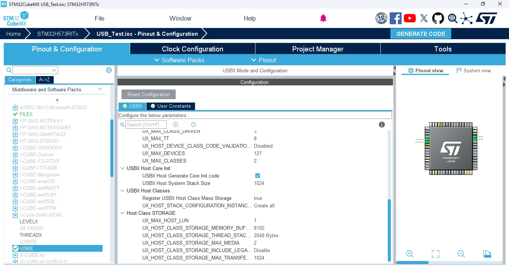Zoom out on the pinout view
Screen dimensions: 509x267
click(461, 254)
